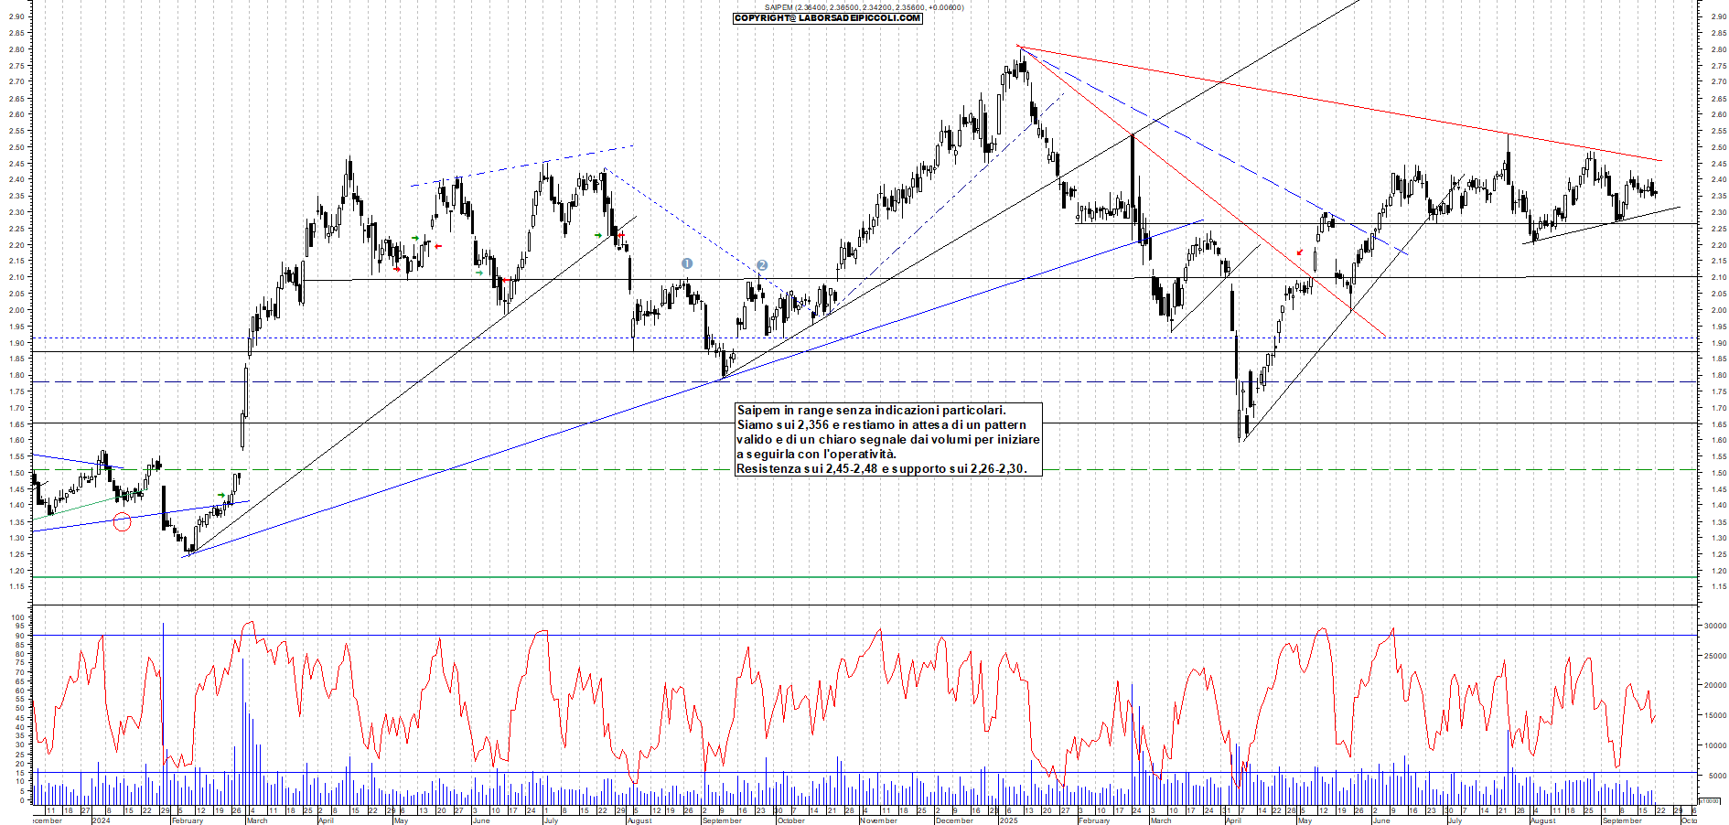
Task: Click the green arrow near February 2024 low
Action: (x=221, y=495)
